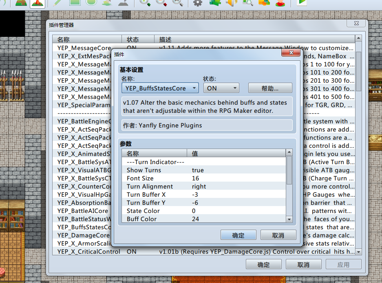Open the Database gear icon
Screen dimensions: 382x283
pos(198,3)
